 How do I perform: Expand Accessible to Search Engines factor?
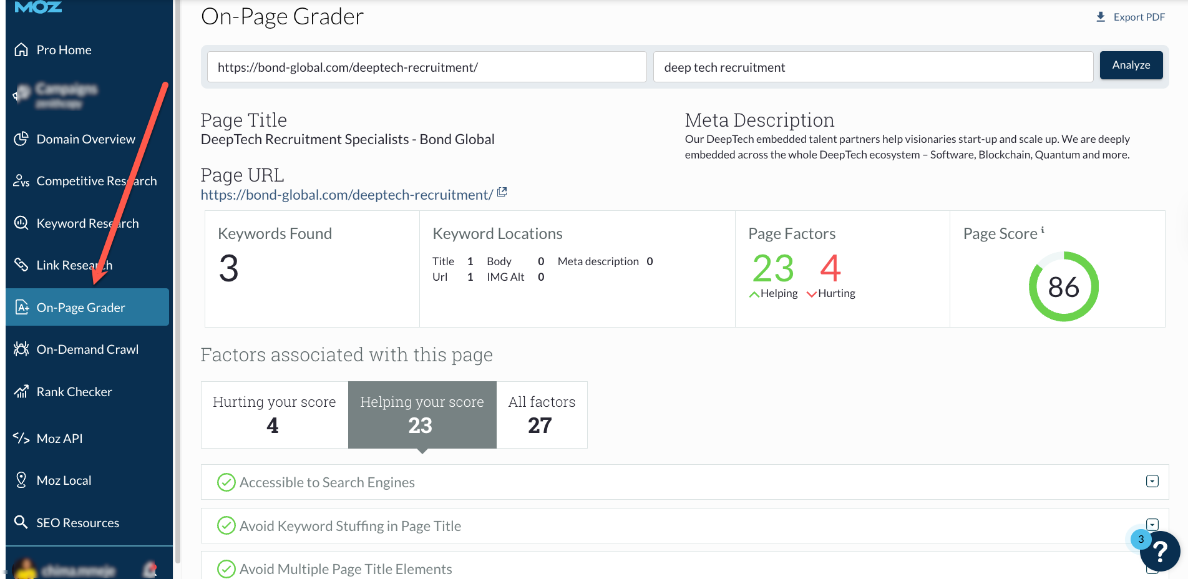pos(1152,481)
